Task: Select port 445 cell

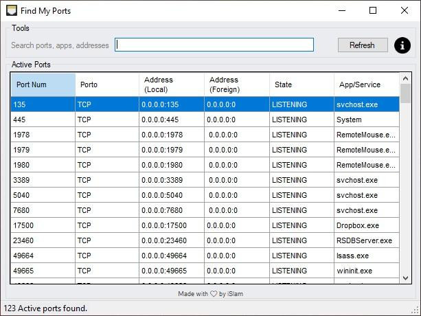Action: click(43, 120)
